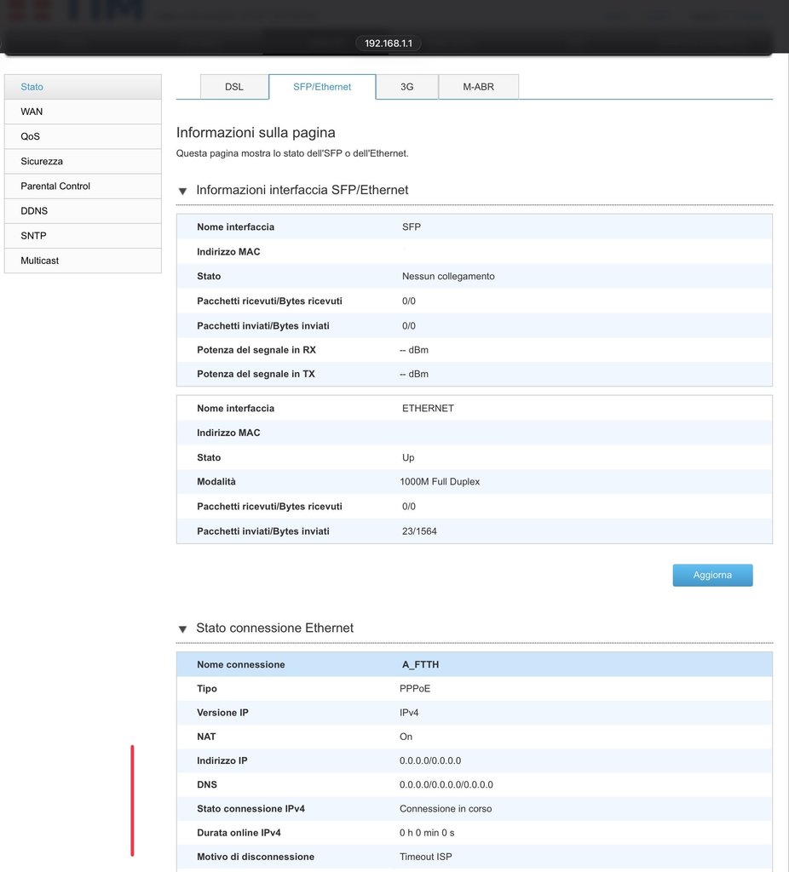Open the Parental Control menu item
The height and width of the screenshot is (872, 789).
click(x=83, y=186)
